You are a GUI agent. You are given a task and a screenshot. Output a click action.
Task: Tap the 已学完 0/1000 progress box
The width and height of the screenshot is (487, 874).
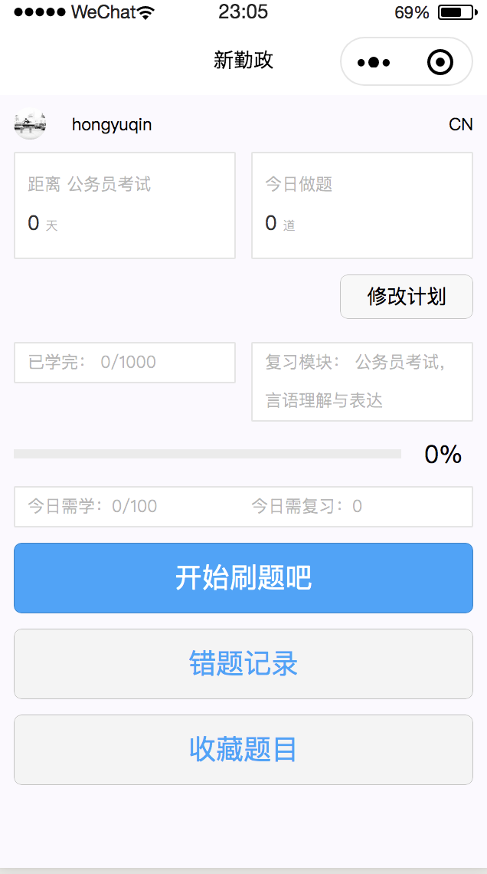pyautogui.click(x=125, y=363)
